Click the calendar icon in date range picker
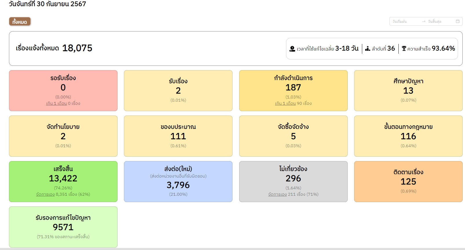Screen dimensions: 465x250 [x=457, y=21]
